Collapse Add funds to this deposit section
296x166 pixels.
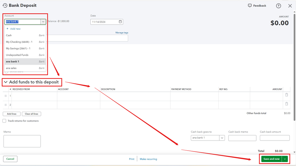[x=6, y=82]
